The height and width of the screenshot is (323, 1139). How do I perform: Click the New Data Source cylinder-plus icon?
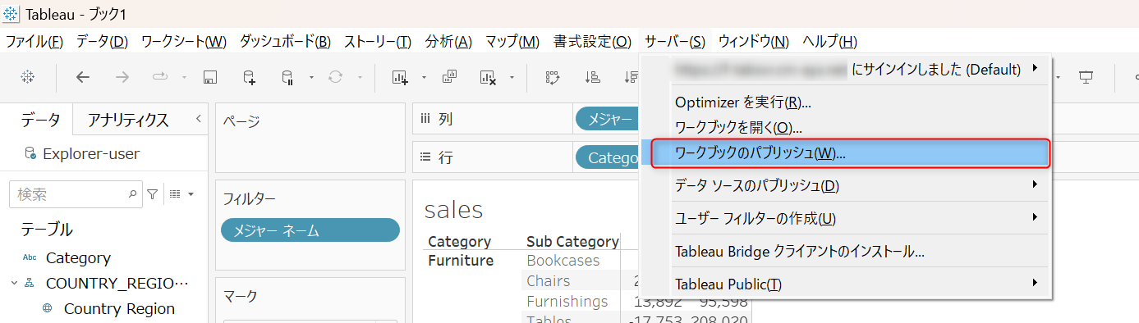(x=249, y=78)
